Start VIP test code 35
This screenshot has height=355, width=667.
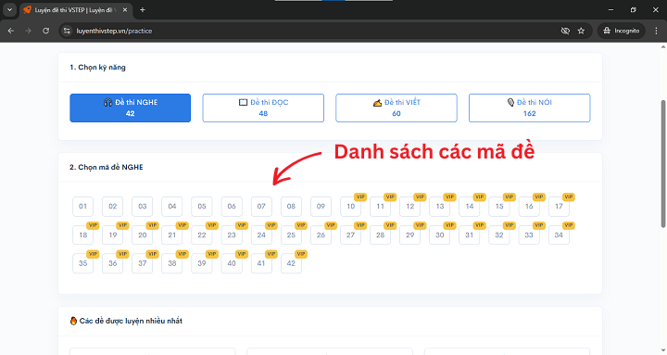[x=83, y=263]
